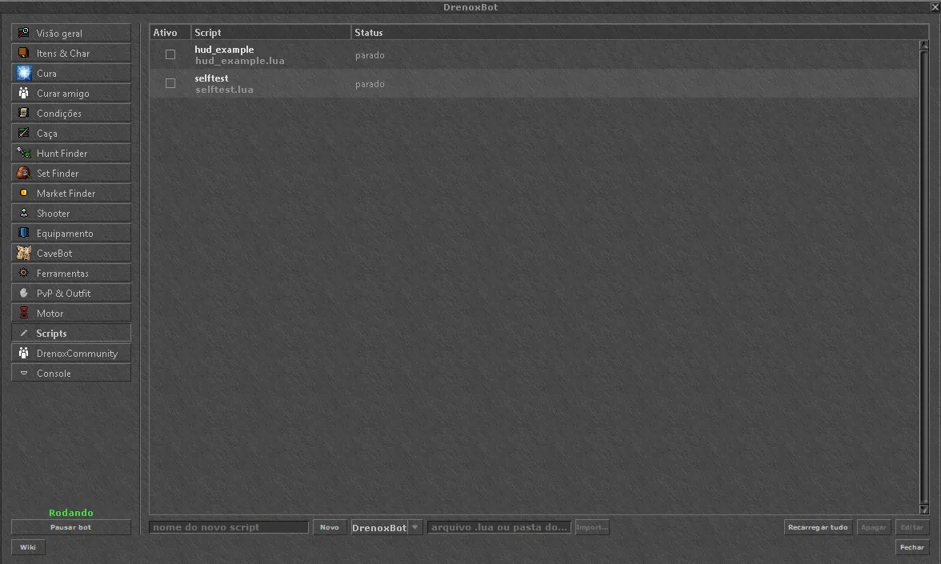Image resolution: width=941 pixels, height=564 pixels.
Task: Select the Scripts tab
Action: coord(70,333)
